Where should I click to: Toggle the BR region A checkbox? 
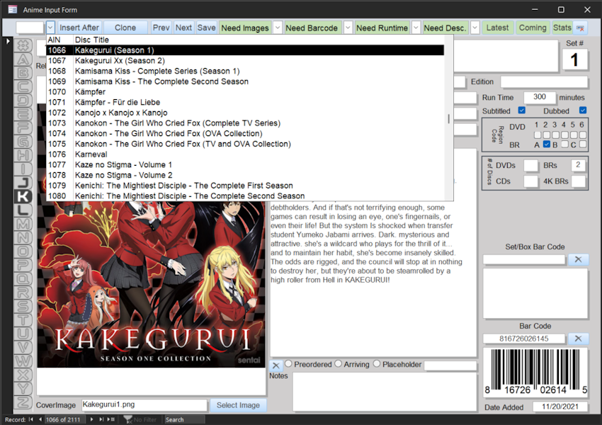[x=547, y=144]
